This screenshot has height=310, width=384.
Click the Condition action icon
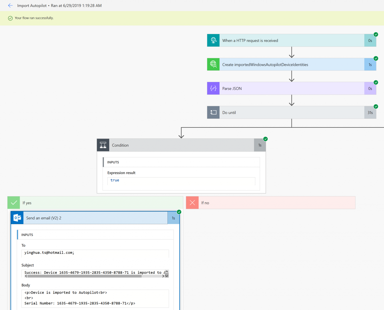[103, 145]
